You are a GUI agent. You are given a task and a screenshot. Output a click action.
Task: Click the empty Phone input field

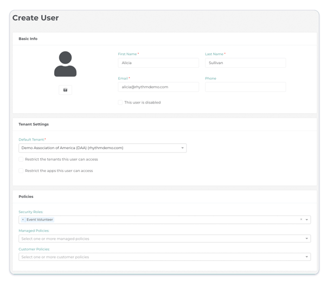(245, 87)
